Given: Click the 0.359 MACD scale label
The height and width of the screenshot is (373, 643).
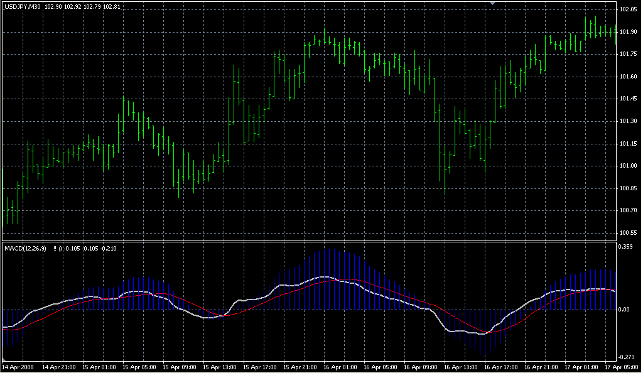Looking at the screenshot, I should coord(626,247).
